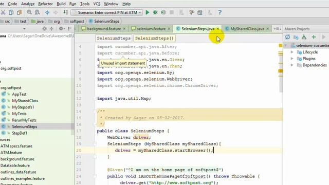The image size is (329, 185).
Task: Click orange warning marker in error stripe
Action: [280, 71]
